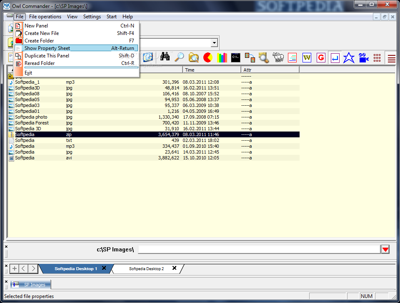Close the Softpedia Desktop 2 tab
This screenshot has width=400, height=303.
[174, 268]
